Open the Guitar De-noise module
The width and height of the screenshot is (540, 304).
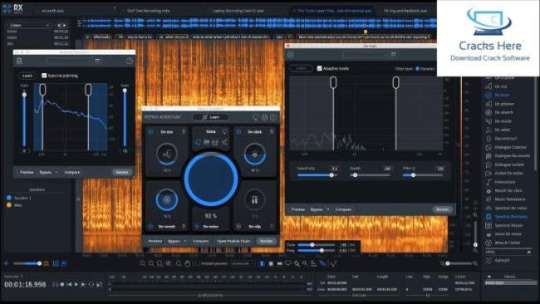pos(504,173)
